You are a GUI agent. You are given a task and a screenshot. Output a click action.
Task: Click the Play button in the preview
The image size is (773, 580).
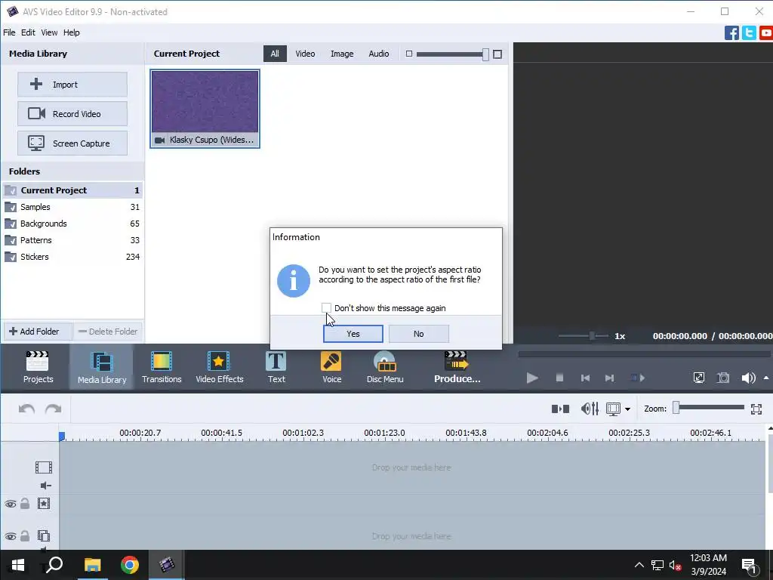pos(532,378)
